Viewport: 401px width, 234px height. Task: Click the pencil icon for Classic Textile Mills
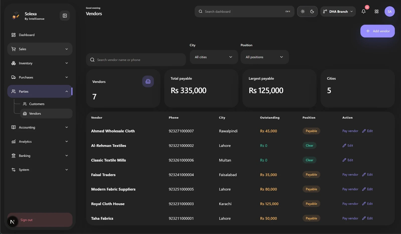tap(344, 160)
